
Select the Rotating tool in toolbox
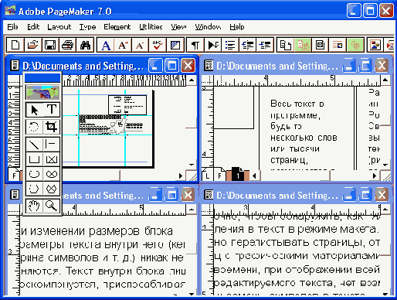(34, 127)
